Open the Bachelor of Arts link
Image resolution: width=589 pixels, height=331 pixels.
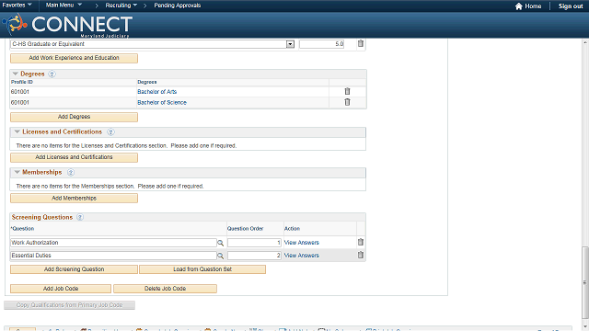(157, 92)
